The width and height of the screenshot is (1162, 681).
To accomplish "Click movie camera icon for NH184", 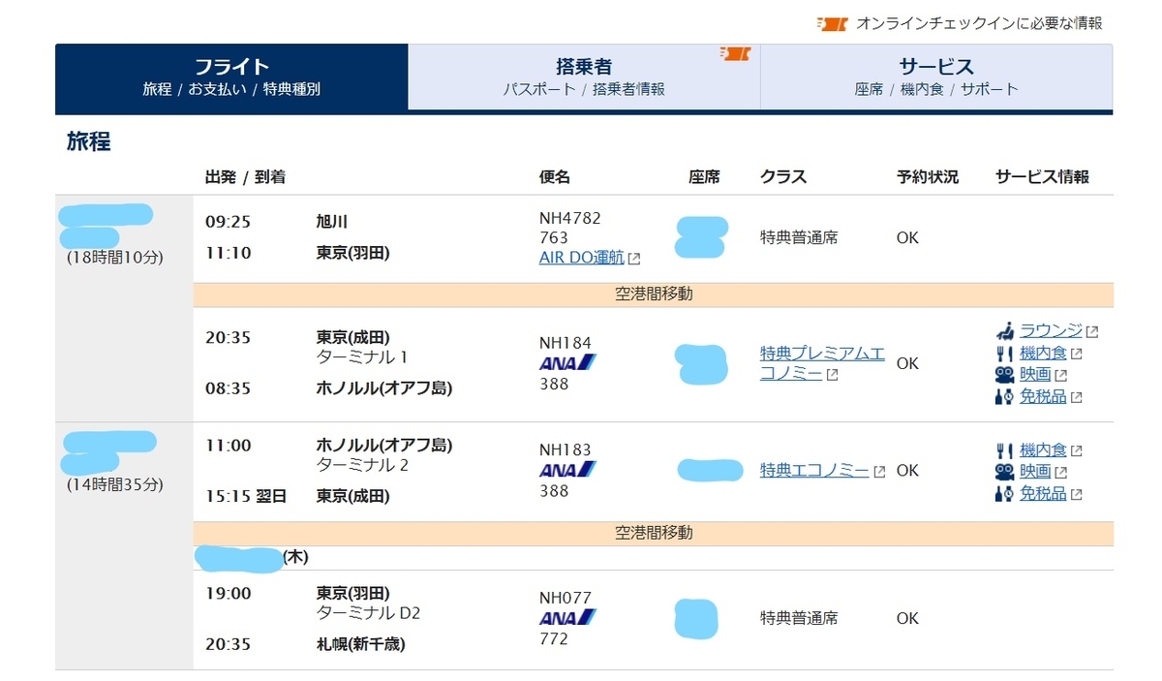I will coord(1004,374).
